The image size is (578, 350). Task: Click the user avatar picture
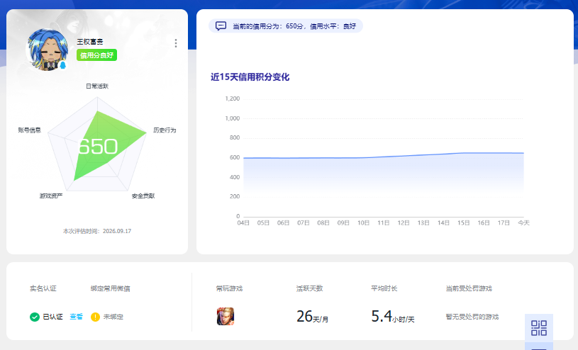(48, 50)
